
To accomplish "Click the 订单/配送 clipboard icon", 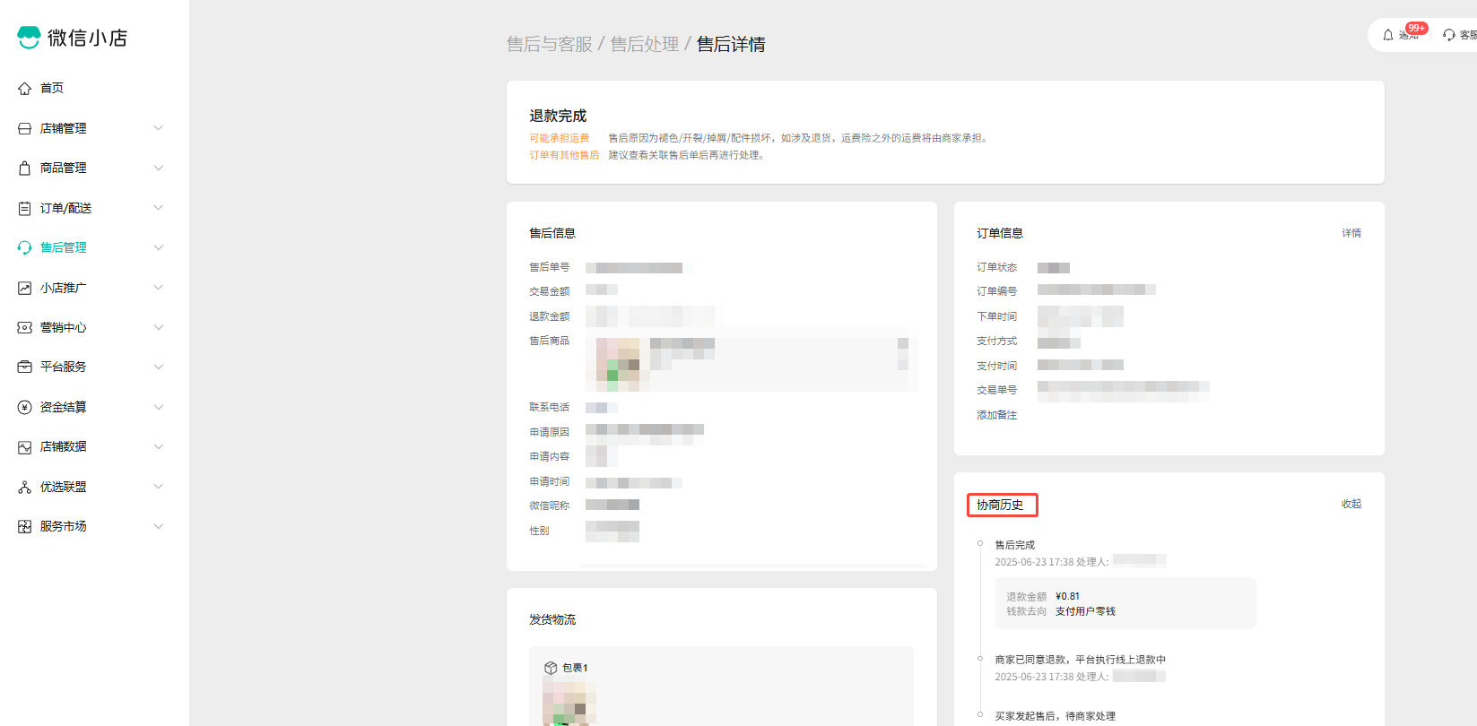I will [x=24, y=208].
